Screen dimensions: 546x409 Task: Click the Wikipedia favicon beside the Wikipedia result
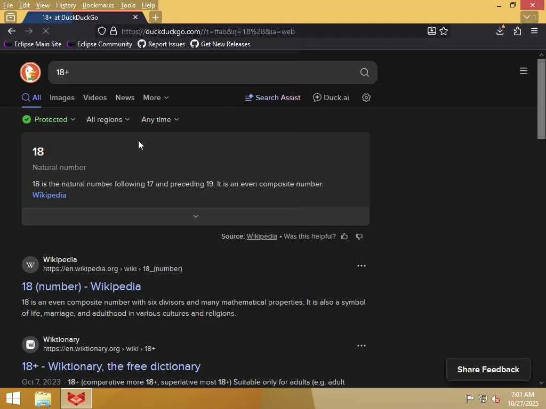(30, 265)
